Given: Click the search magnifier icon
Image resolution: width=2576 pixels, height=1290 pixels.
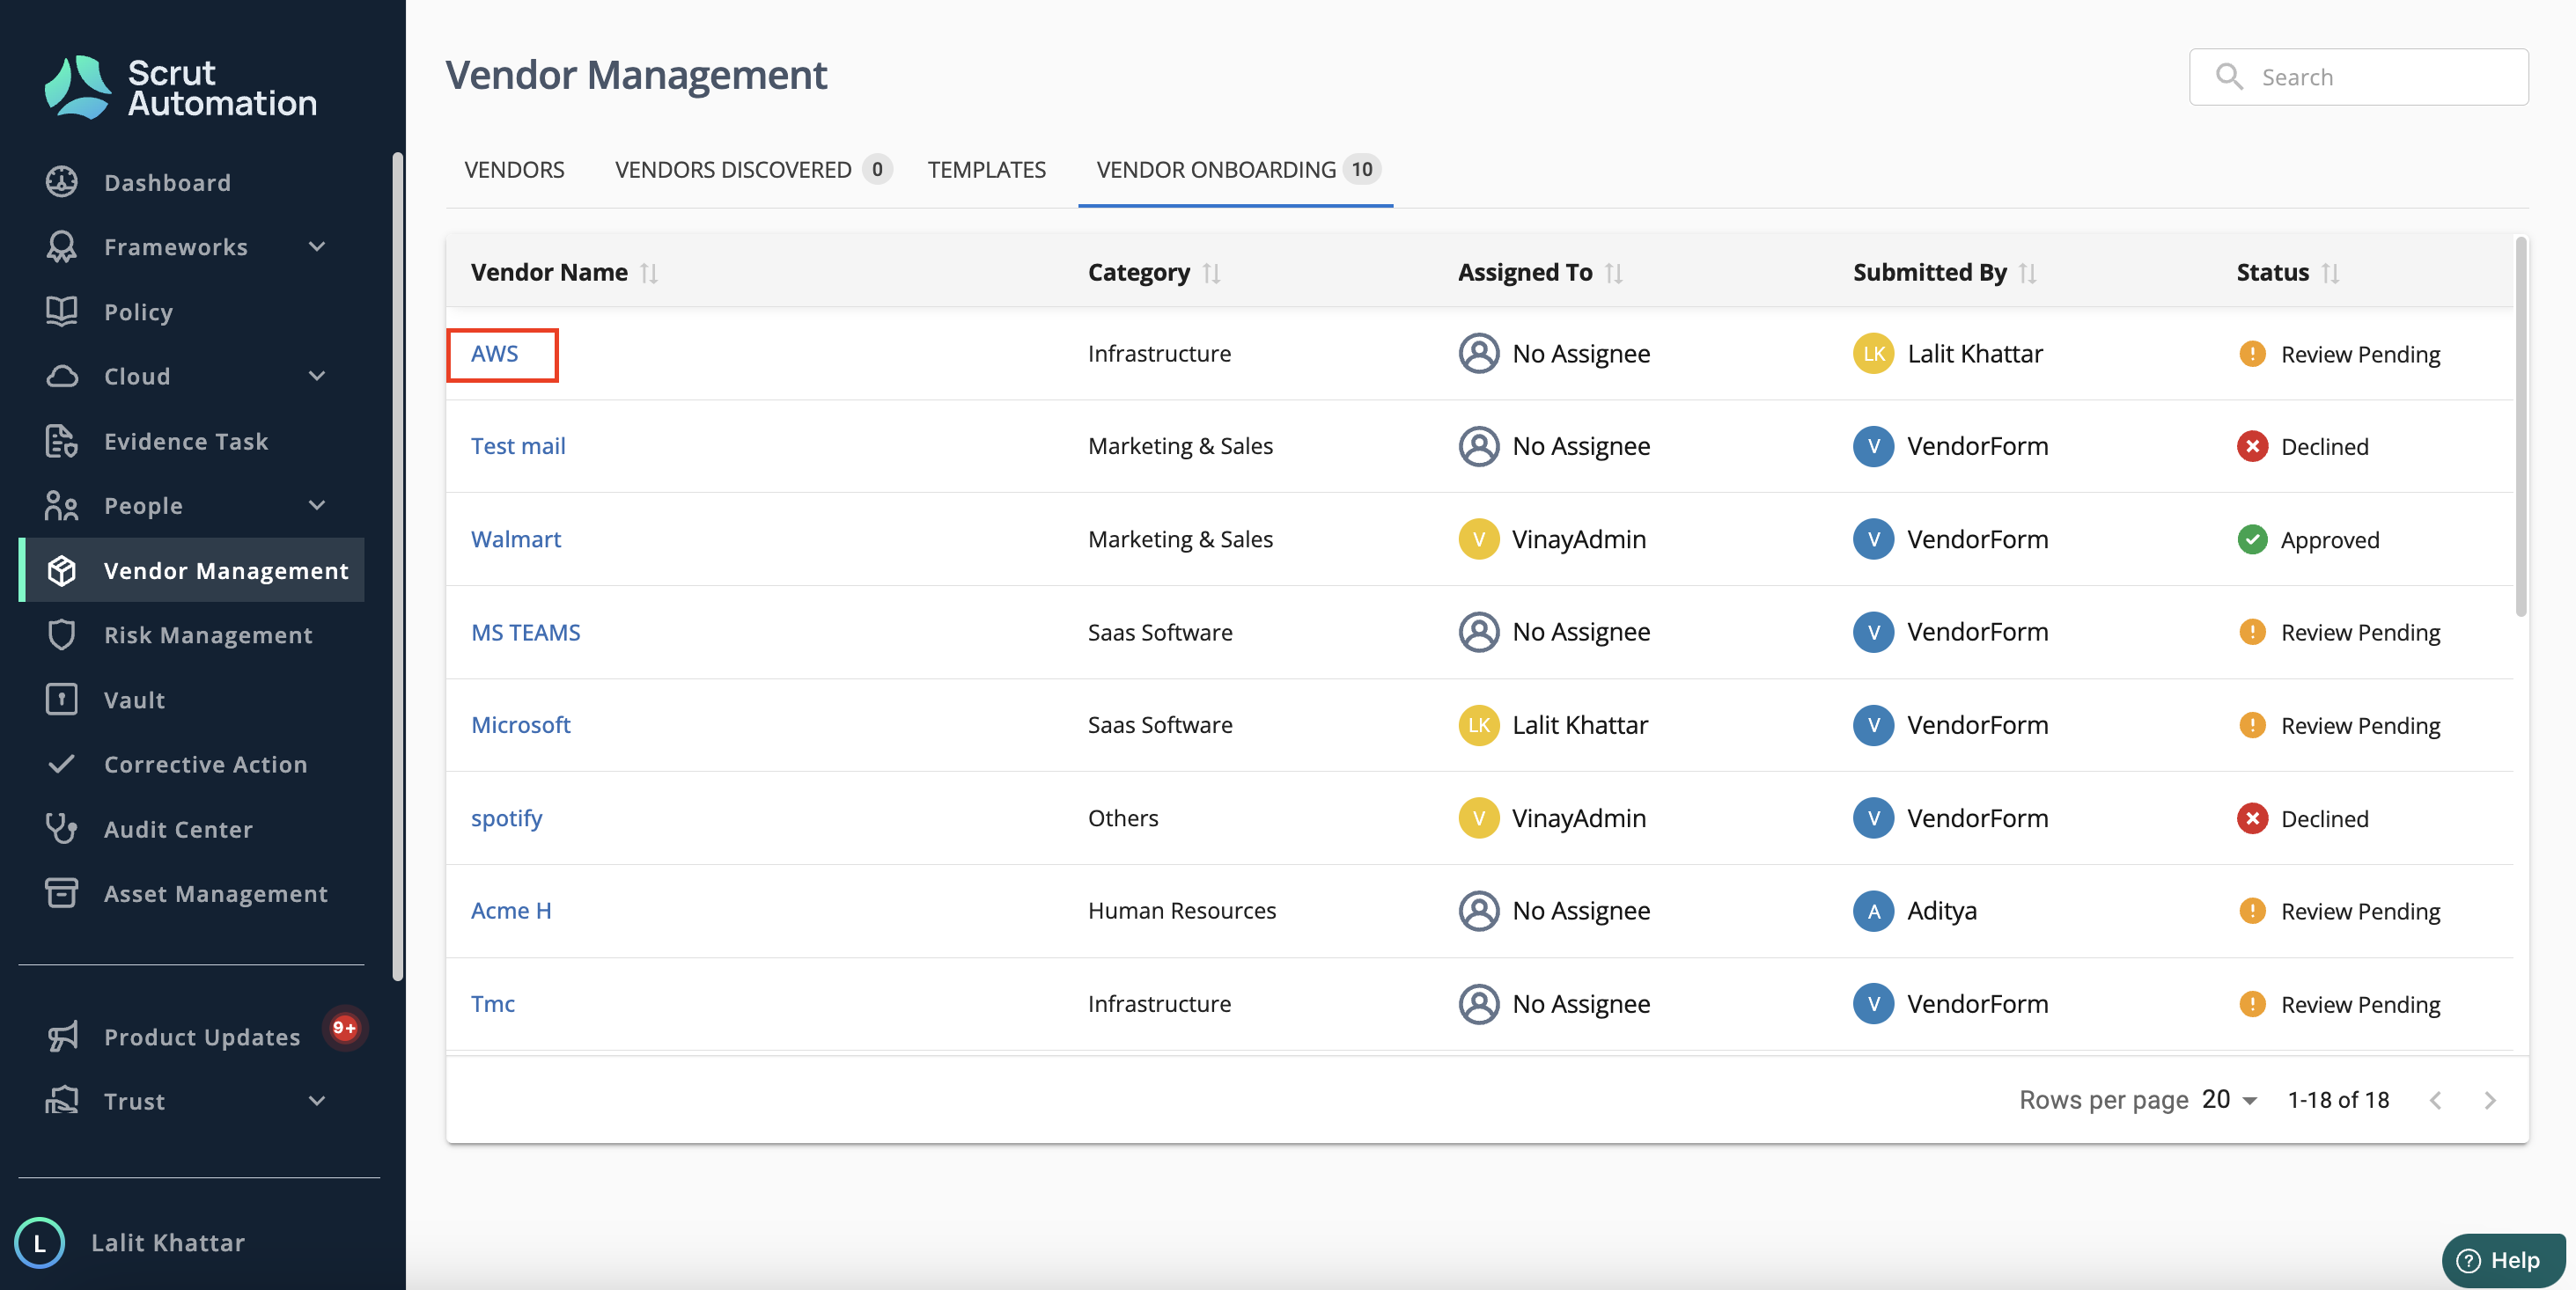Looking at the screenshot, I should [x=2229, y=76].
